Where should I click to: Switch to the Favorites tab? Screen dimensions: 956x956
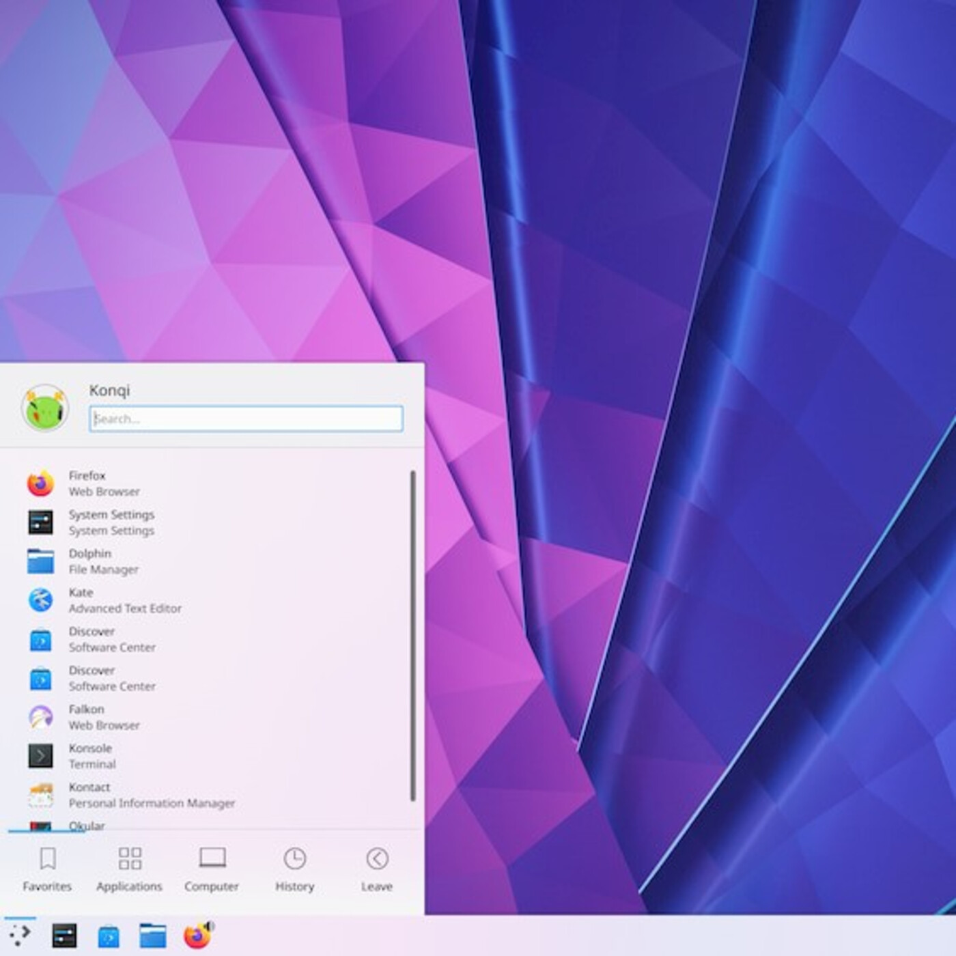(x=47, y=870)
